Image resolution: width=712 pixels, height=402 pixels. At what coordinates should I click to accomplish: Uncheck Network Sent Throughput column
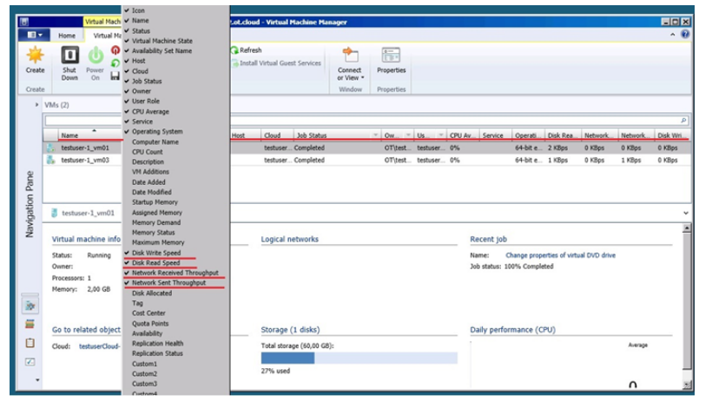pos(168,283)
